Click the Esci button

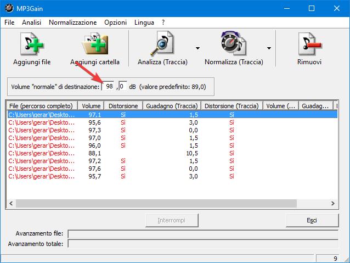click(312, 220)
